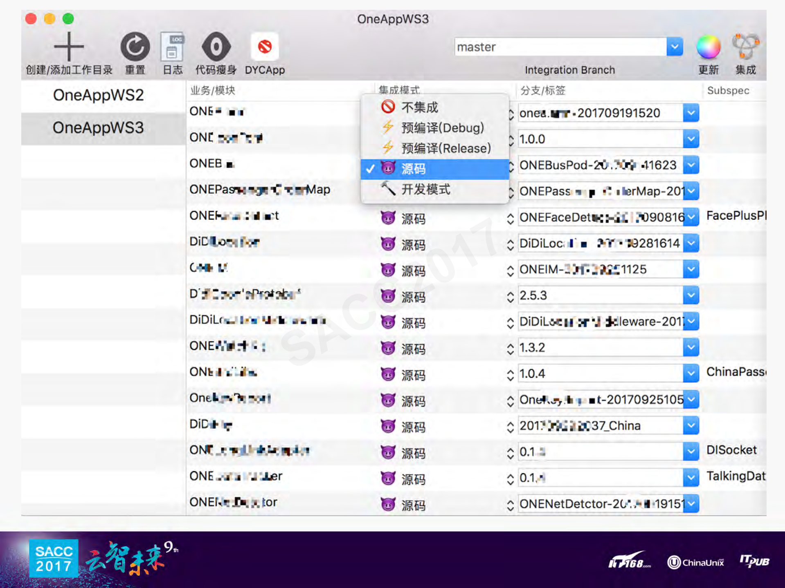Select OneAppWS2 in the sidebar
The image size is (785, 588).
98,96
